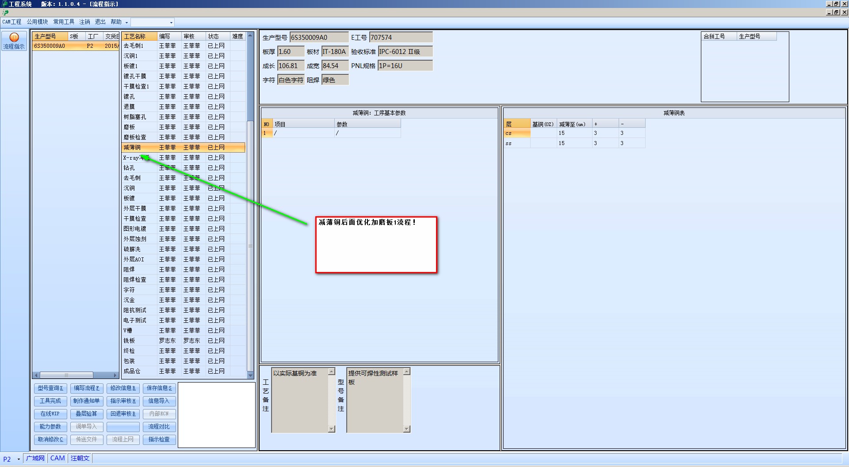The height and width of the screenshot is (467, 849).
Task: Click the 指示检查 button
Action: click(159, 440)
